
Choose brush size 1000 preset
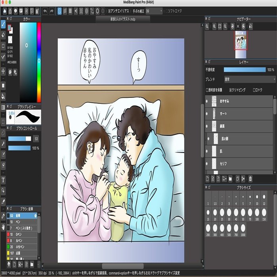pyautogui.click(x=243, y=230)
